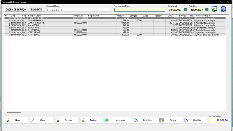The height and width of the screenshot is (131, 233).
Task: Click 'Entrega direto para o cliente' status
Action: [207, 35]
